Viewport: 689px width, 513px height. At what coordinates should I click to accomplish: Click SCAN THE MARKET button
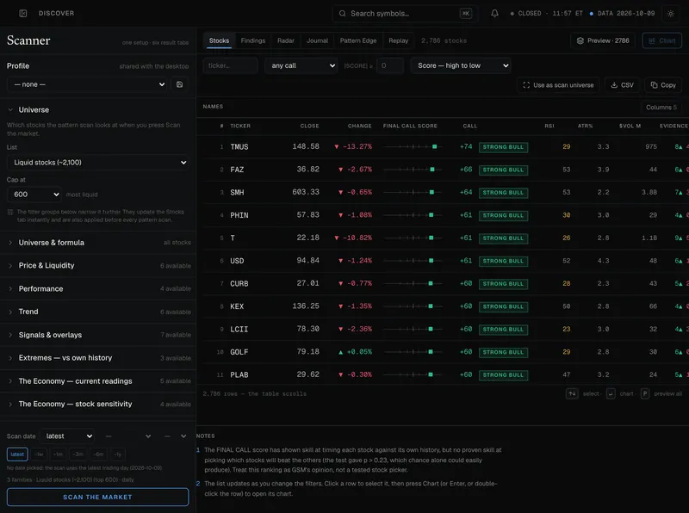[97, 498]
